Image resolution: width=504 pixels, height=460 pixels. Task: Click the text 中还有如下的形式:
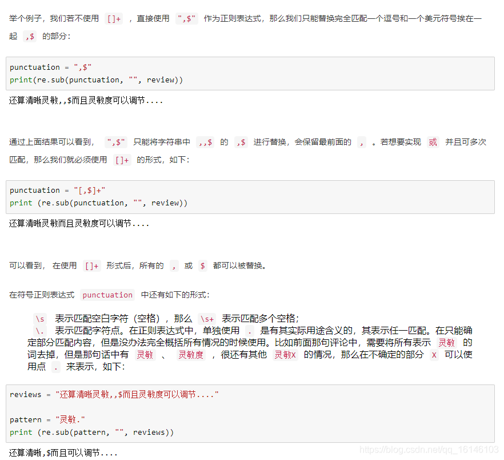[x=175, y=295]
